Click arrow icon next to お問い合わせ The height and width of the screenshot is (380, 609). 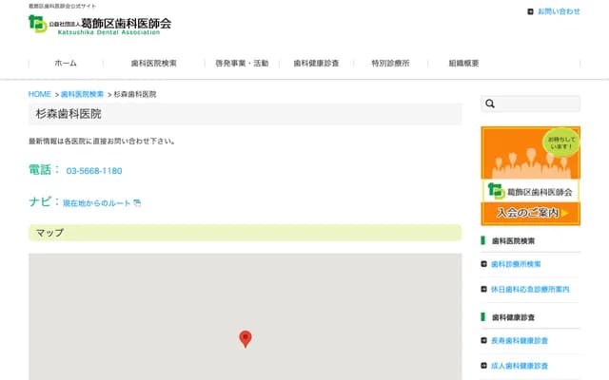(530, 11)
